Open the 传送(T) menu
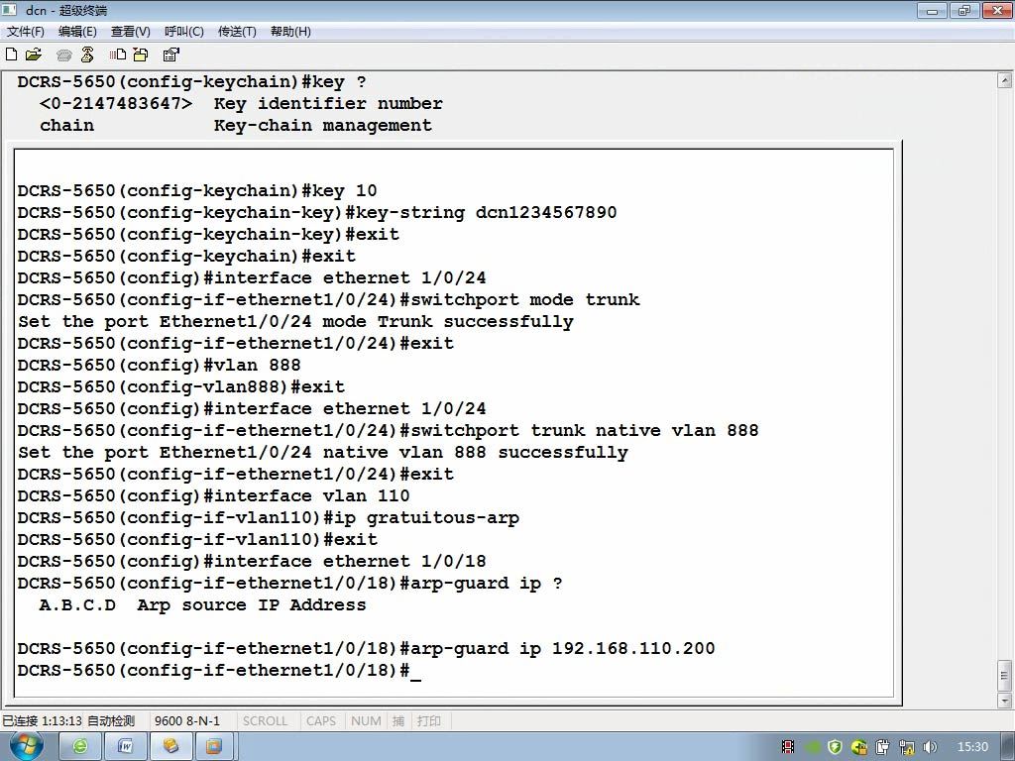The height and width of the screenshot is (761, 1015). (x=237, y=31)
